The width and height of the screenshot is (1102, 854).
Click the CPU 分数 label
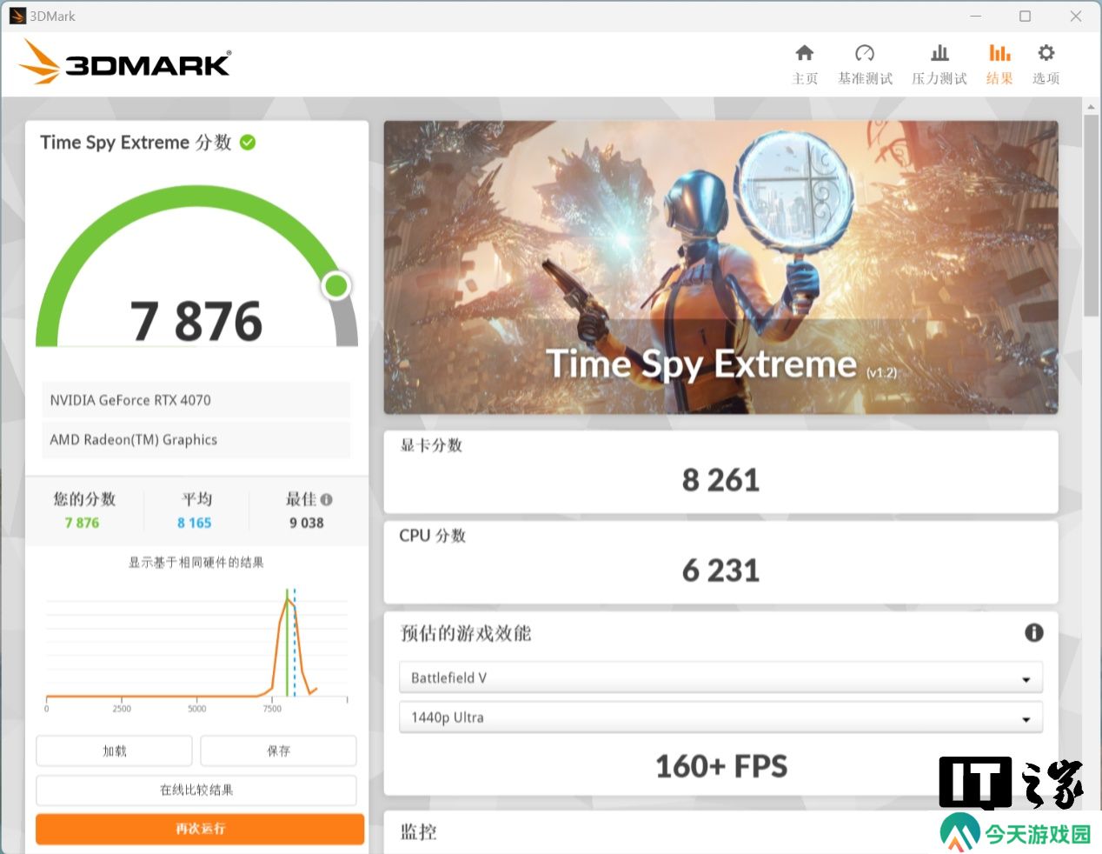[433, 536]
